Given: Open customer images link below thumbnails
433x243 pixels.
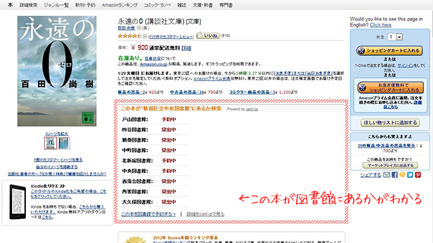Looking at the screenshot, I should pyautogui.click(x=58, y=160).
